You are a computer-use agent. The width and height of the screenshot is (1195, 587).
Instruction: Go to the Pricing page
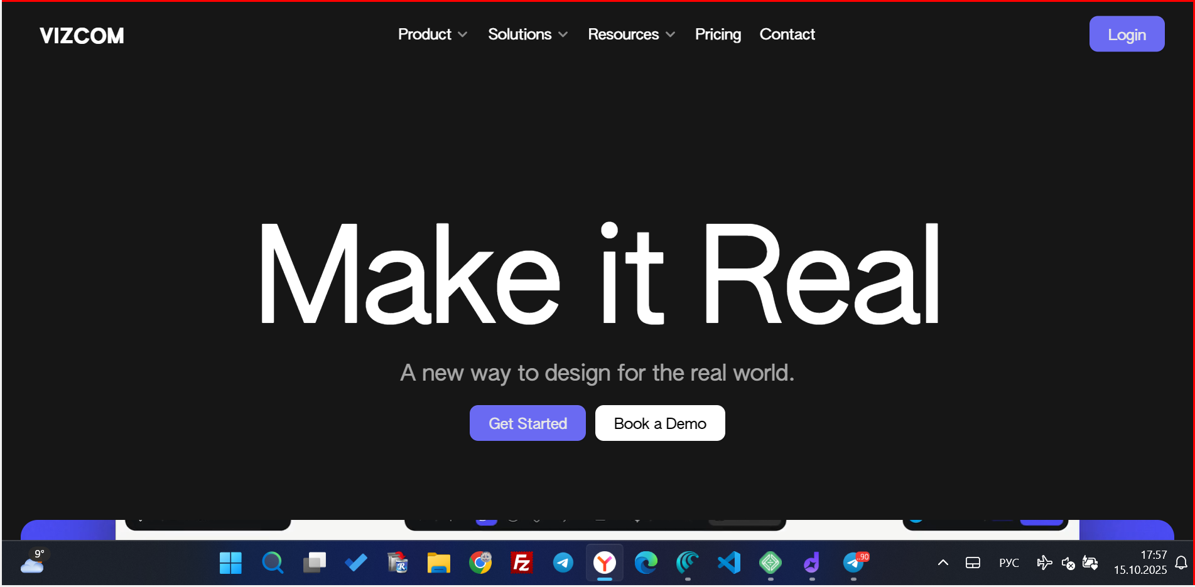click(718, 34)
